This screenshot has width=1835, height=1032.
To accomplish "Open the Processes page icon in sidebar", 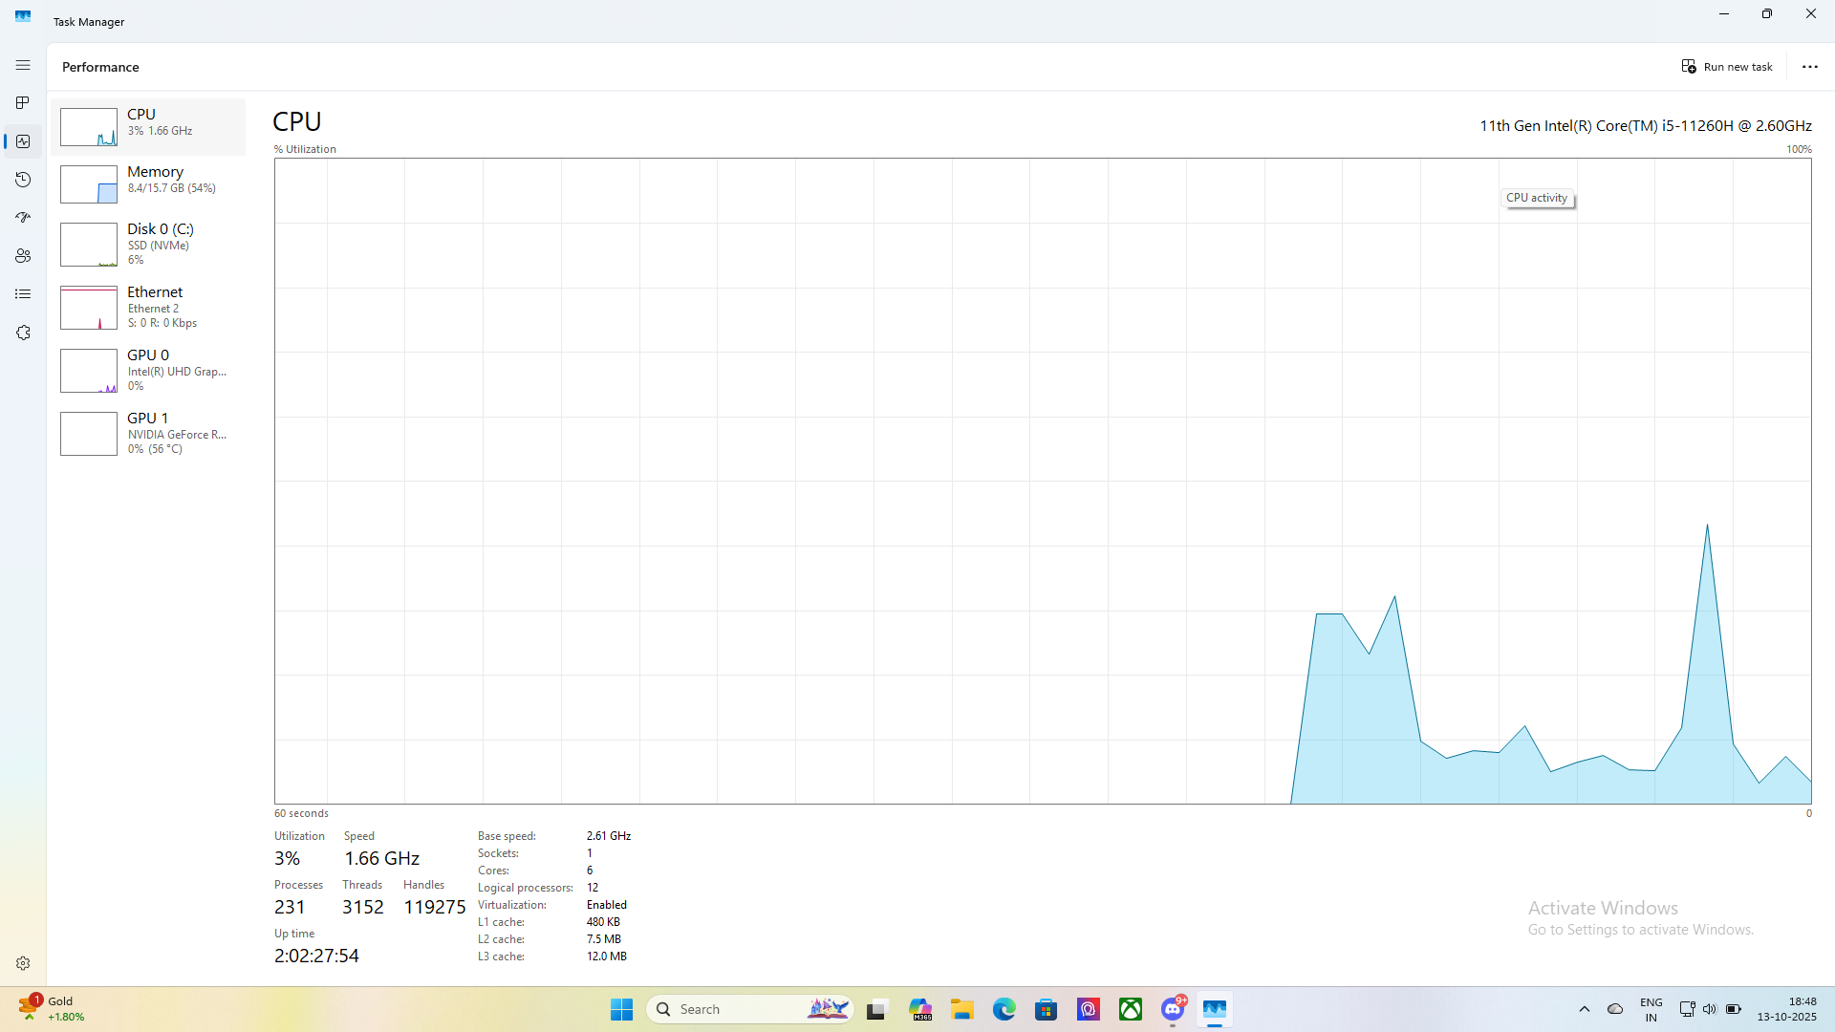I will point(23,103).
